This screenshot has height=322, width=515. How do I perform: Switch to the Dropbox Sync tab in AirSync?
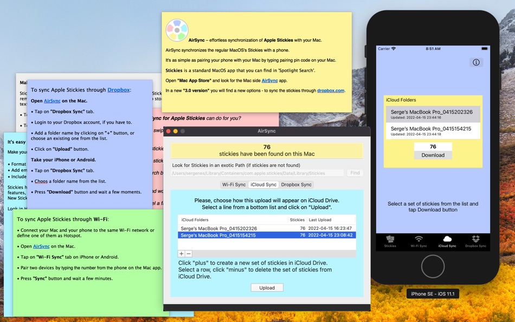pyautogui.click(x=296, y=185)
